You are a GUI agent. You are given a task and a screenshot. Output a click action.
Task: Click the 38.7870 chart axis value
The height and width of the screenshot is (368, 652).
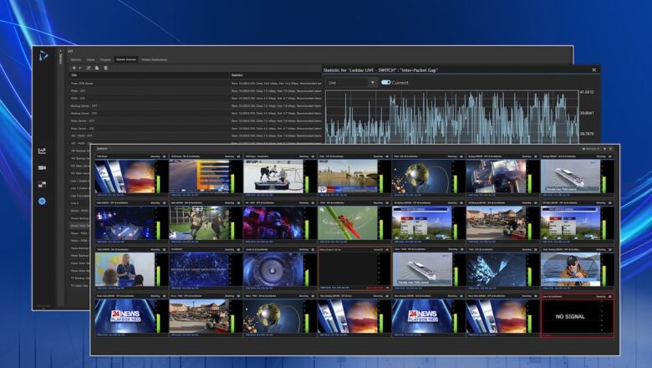tap(587, 134)
